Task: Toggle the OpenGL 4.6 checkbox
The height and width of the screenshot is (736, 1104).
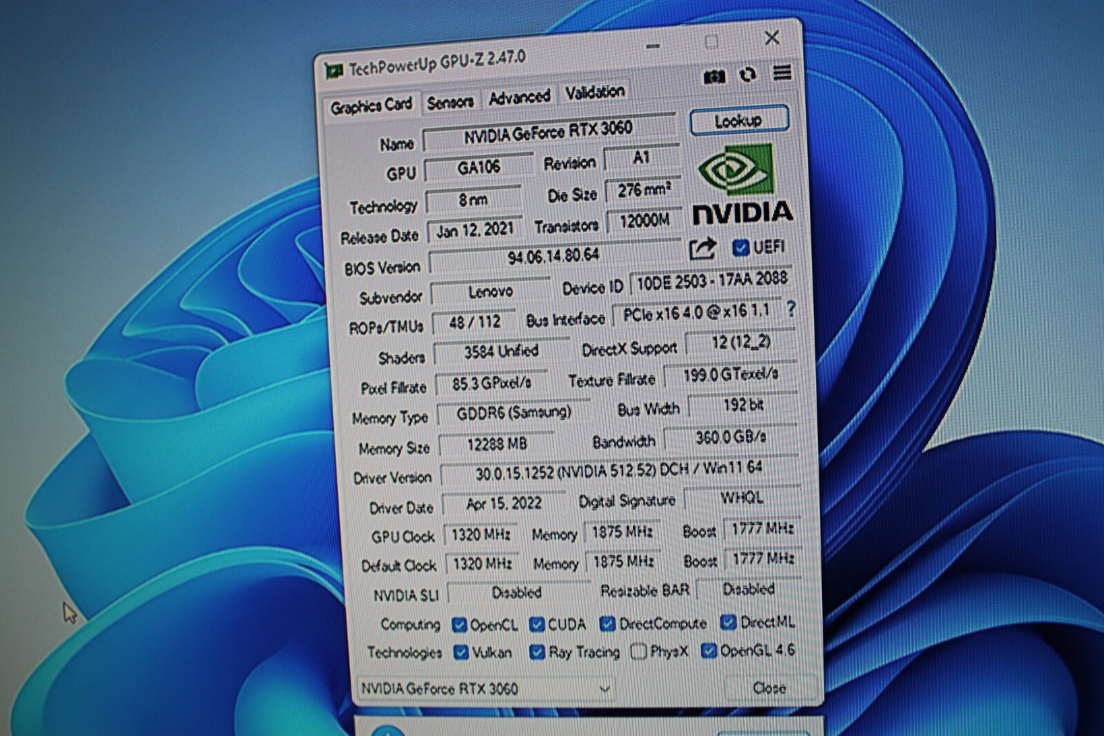Action: click(x=708, y=650)
